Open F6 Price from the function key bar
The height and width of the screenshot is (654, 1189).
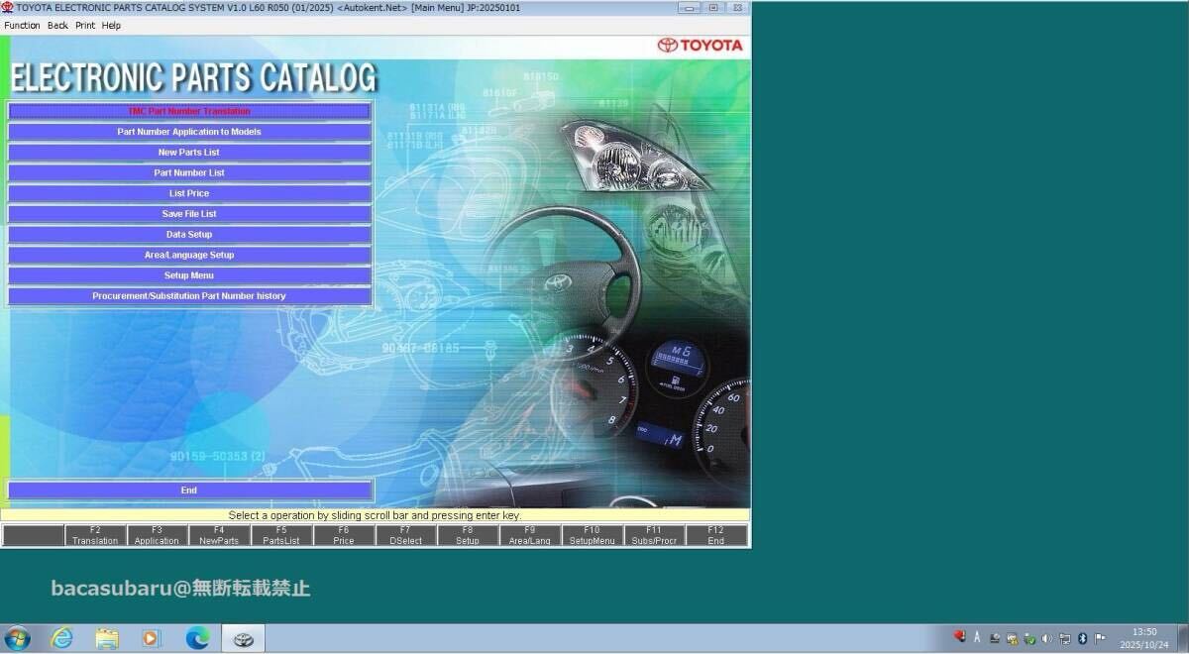click(344, 535)
